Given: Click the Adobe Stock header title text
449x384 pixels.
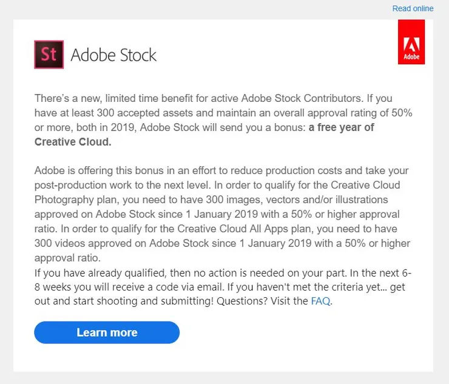Looking at the screenshot, I should 113,55.
